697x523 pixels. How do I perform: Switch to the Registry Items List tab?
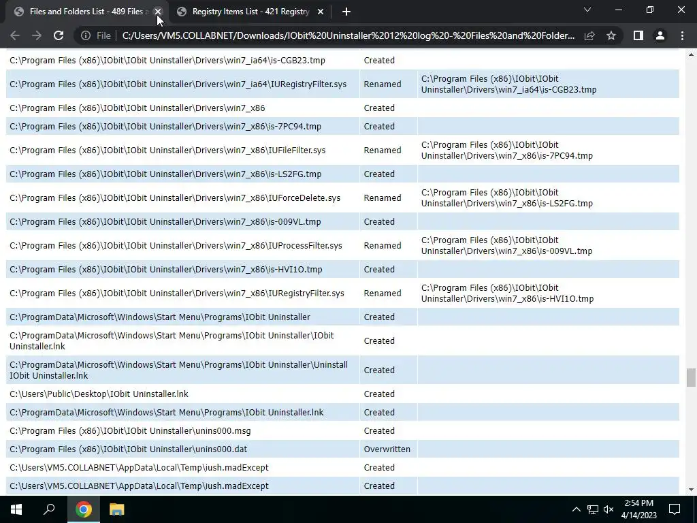[x=250, y=12]
